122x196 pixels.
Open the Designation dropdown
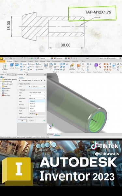(x=37, y=99)
